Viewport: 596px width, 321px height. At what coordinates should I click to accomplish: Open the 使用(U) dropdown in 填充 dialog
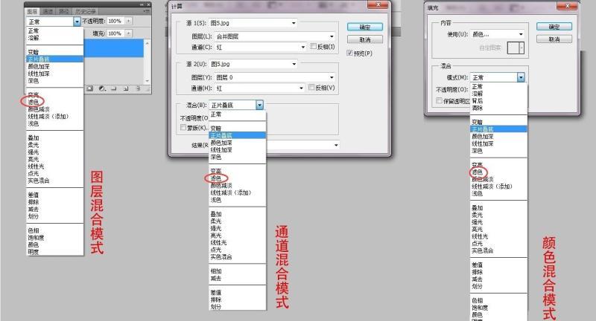pos(498,34)
